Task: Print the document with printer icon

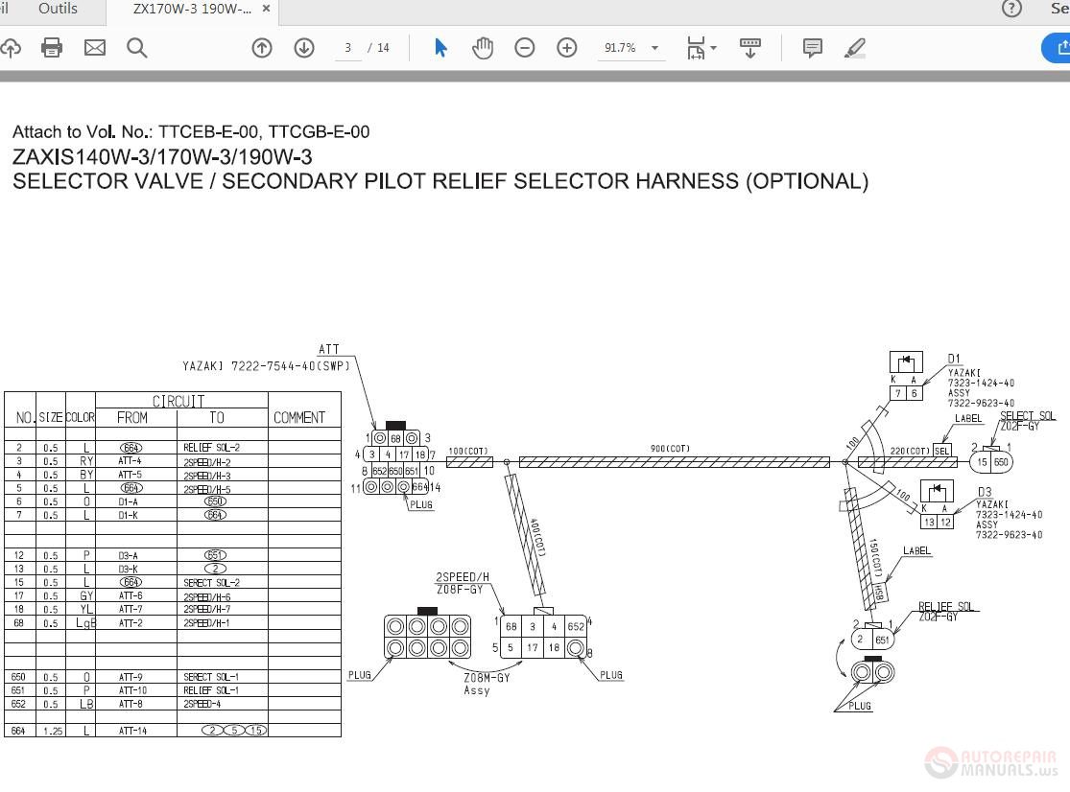Action: click(52, 48)
